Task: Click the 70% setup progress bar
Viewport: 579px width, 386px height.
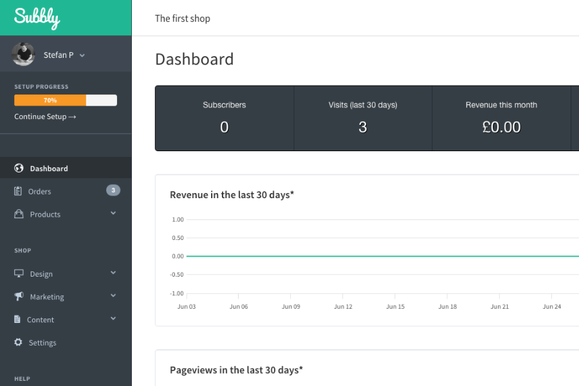Action: (66, 100)
